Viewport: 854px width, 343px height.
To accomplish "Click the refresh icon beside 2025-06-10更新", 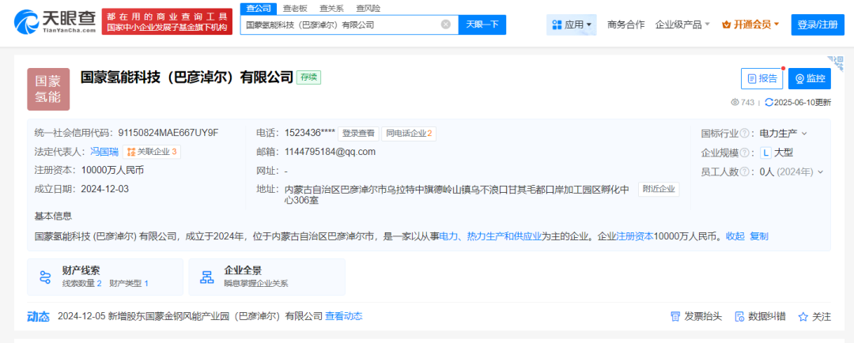I will (x=769, y=103).
